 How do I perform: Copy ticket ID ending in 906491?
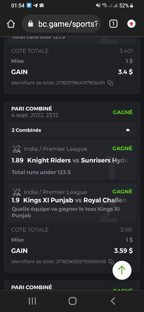pos(110,83)
